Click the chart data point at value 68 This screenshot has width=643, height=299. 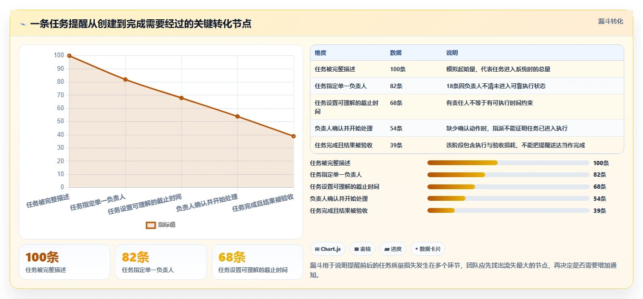pos(181,98)
